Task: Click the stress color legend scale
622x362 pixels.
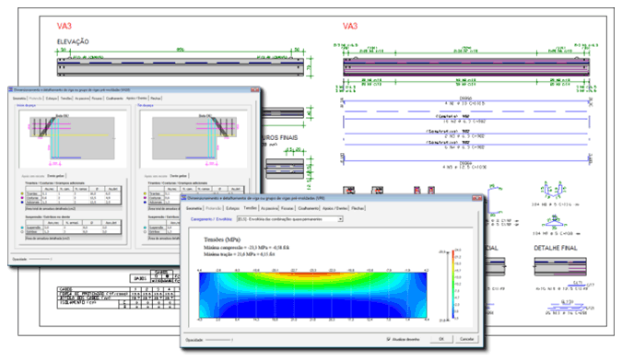Action: pos(452,285)
